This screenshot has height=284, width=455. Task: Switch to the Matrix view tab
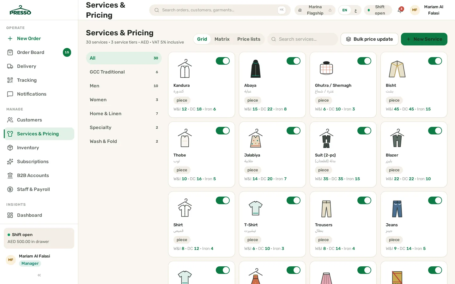[x=222, y=39]
